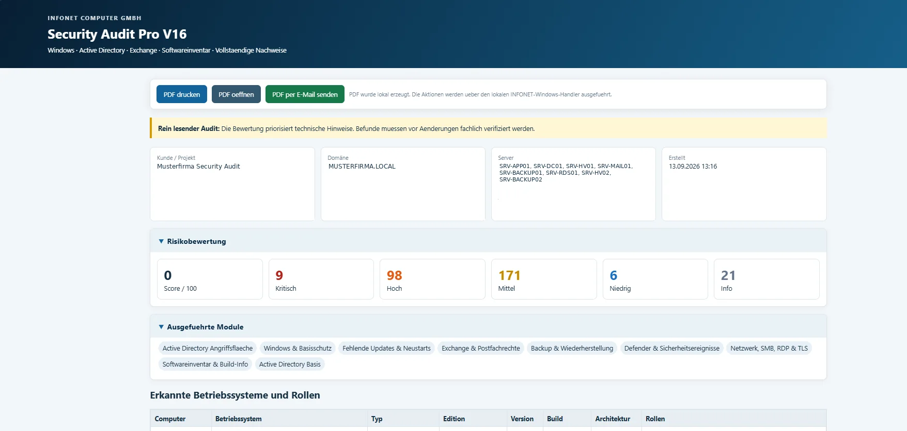Click the Rein lesender Audit notice banner
Screen dimensions: 907x431
coord(488,128)
